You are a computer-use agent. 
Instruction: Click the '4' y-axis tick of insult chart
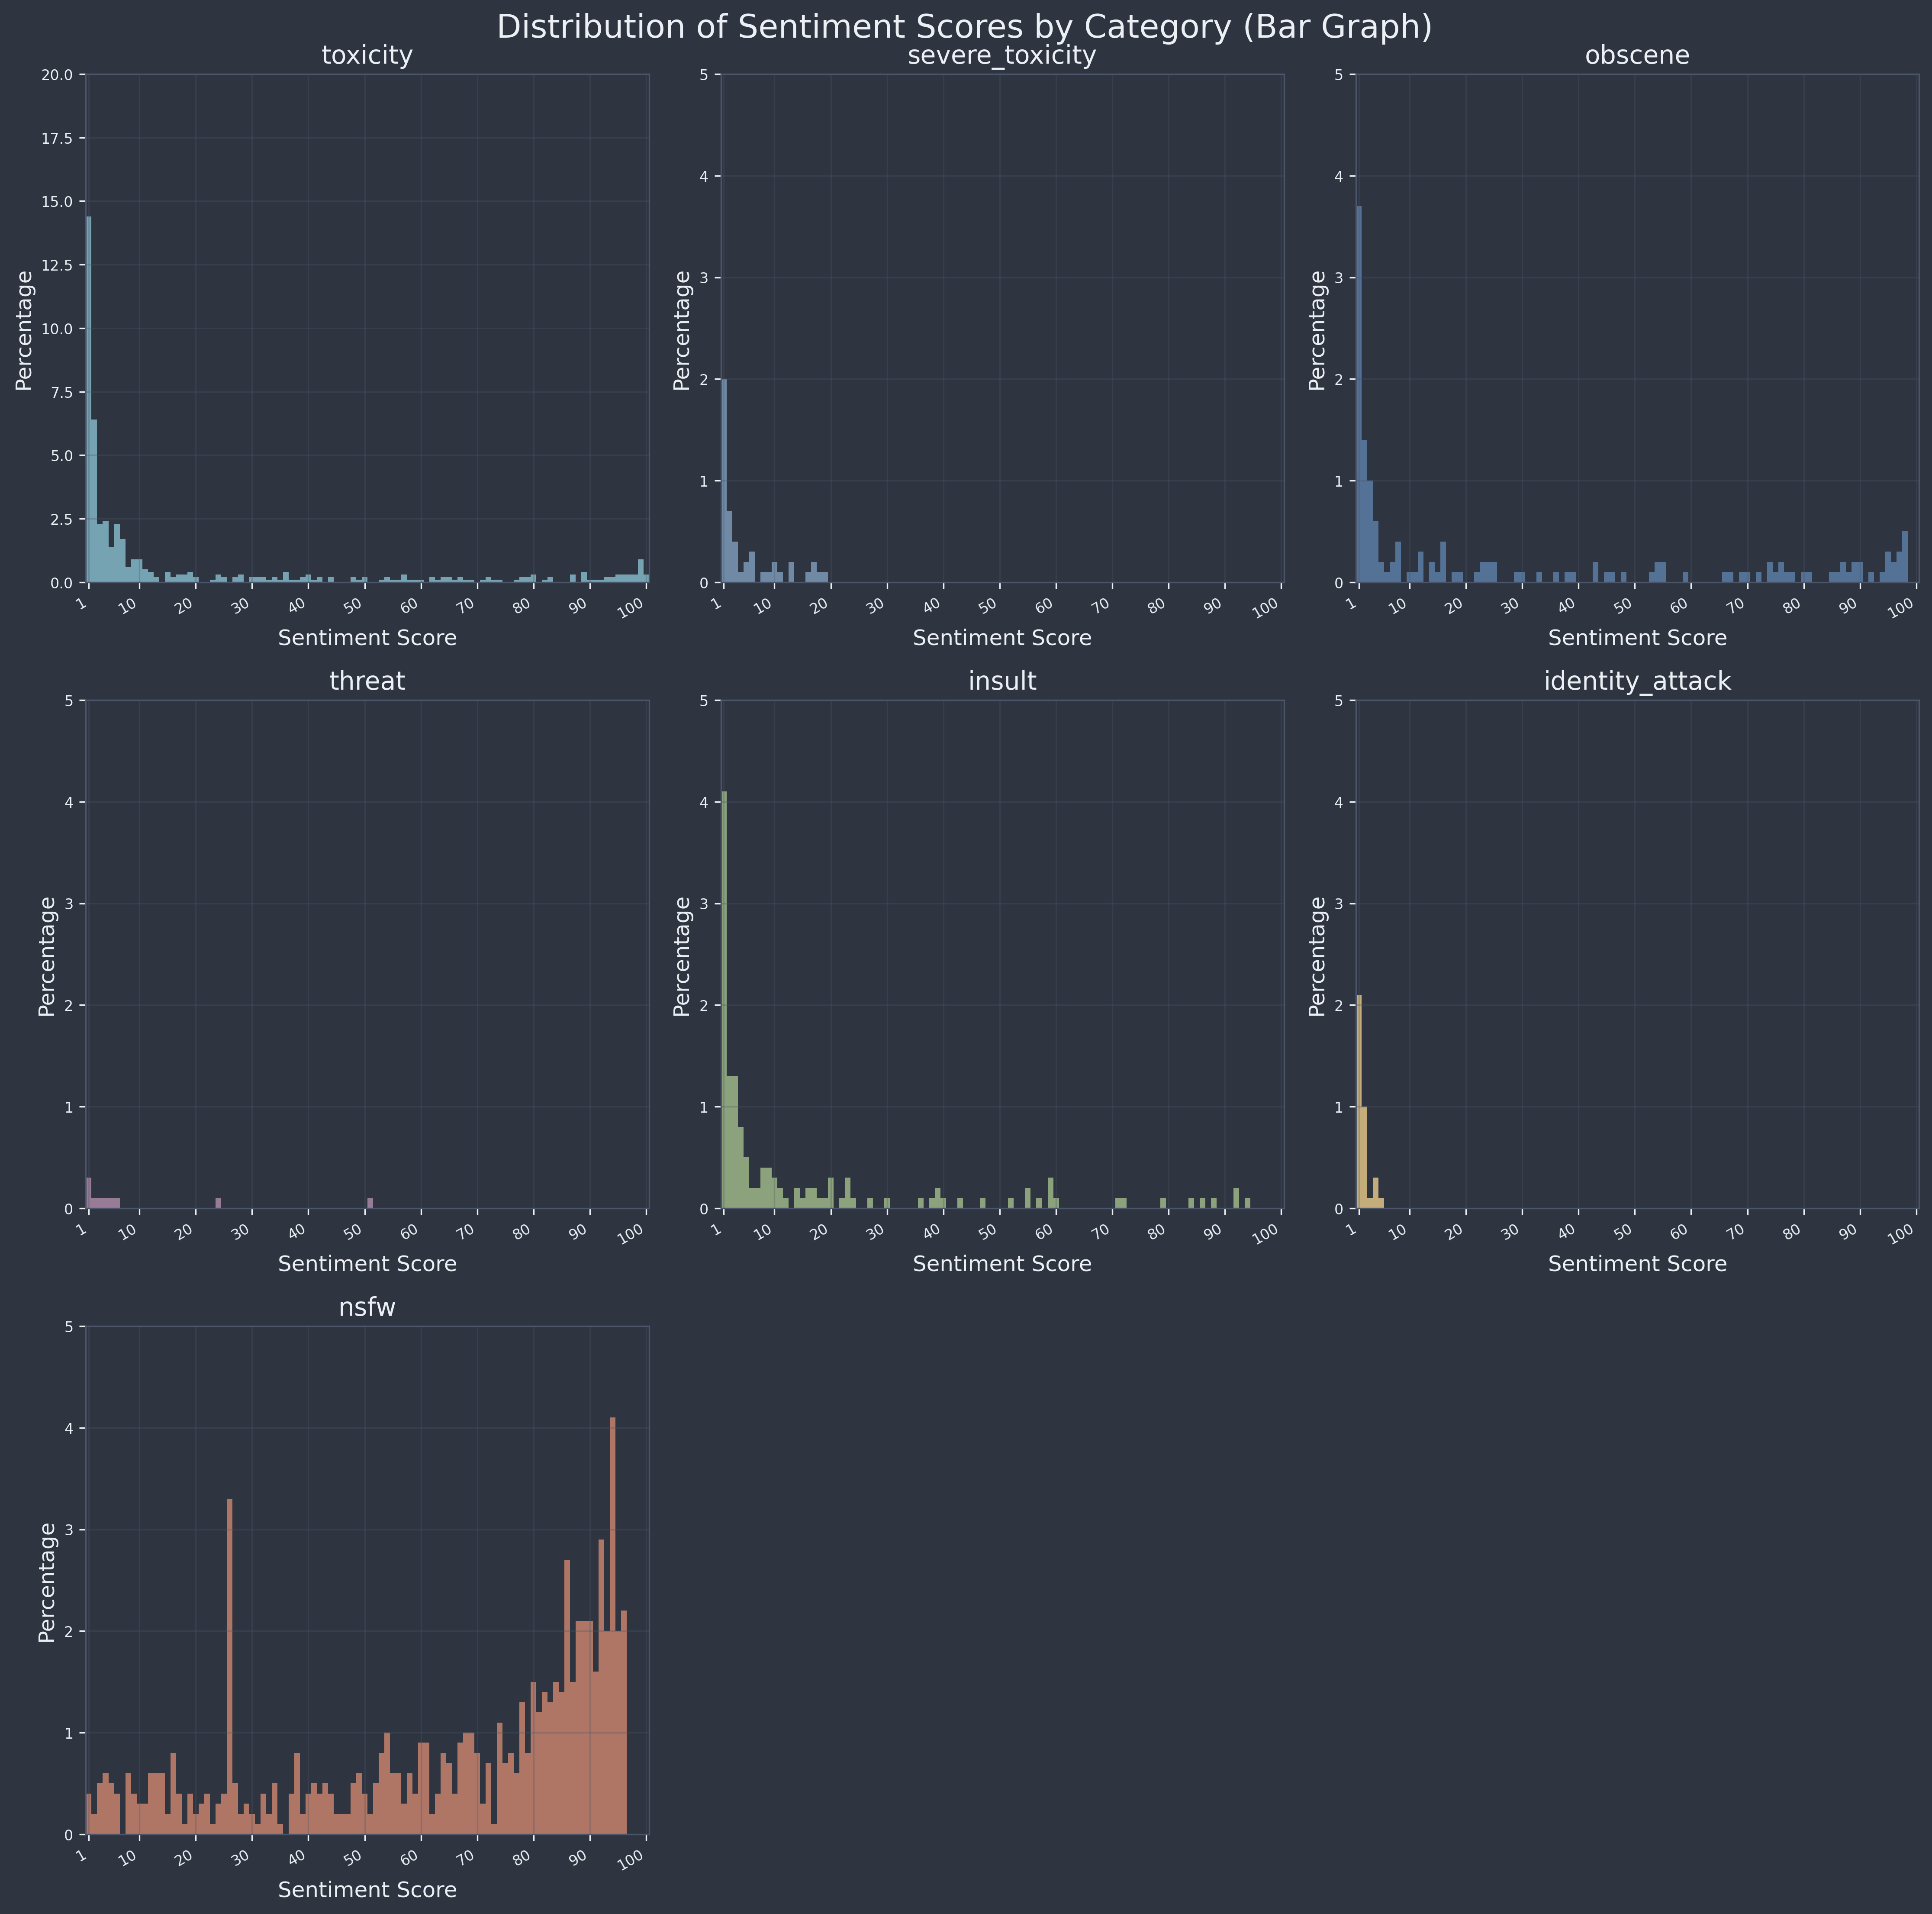click(x=704, y=802)
